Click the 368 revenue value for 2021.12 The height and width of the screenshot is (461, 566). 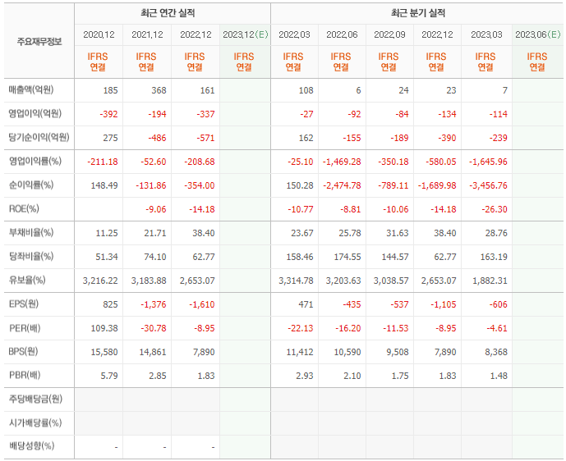point(159,90)
